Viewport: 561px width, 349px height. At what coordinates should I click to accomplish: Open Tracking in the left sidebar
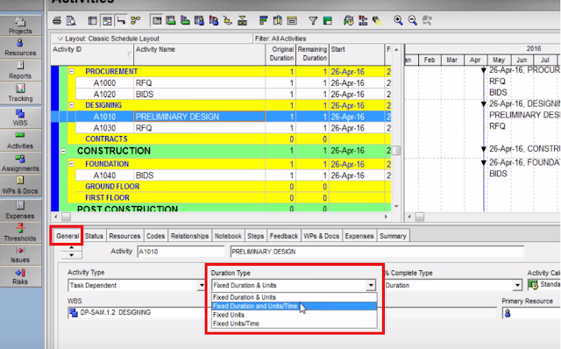pyautogui.click(x=20, y=93)
